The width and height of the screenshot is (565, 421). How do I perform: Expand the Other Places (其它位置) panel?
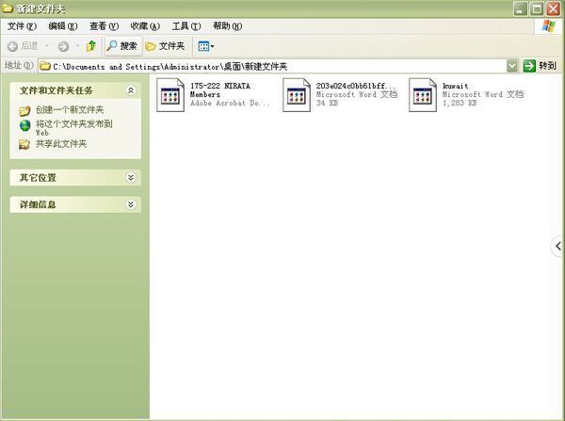pyautogui.click(x=131, y=177)
